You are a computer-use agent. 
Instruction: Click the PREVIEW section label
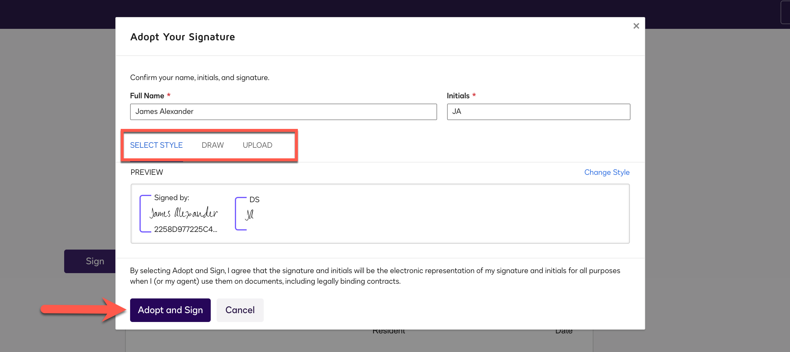[x=147, y=172]
